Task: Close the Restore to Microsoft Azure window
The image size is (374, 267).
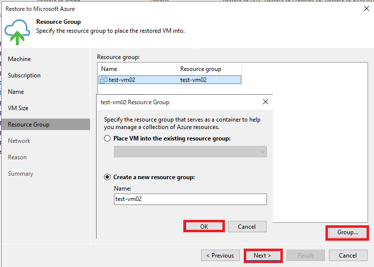Action: tap(367, 8)
